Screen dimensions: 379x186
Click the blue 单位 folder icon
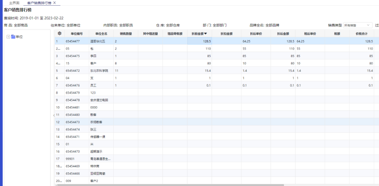pos(13,37)
